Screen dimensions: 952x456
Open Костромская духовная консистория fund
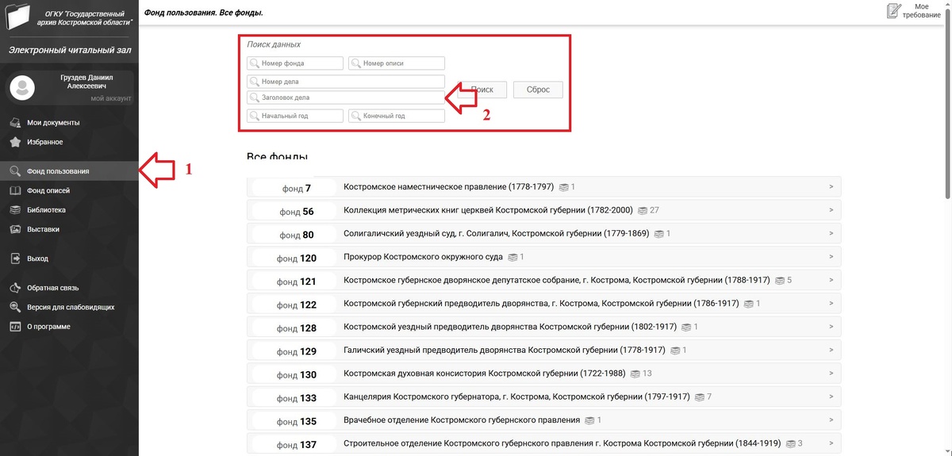pos(485,374)
